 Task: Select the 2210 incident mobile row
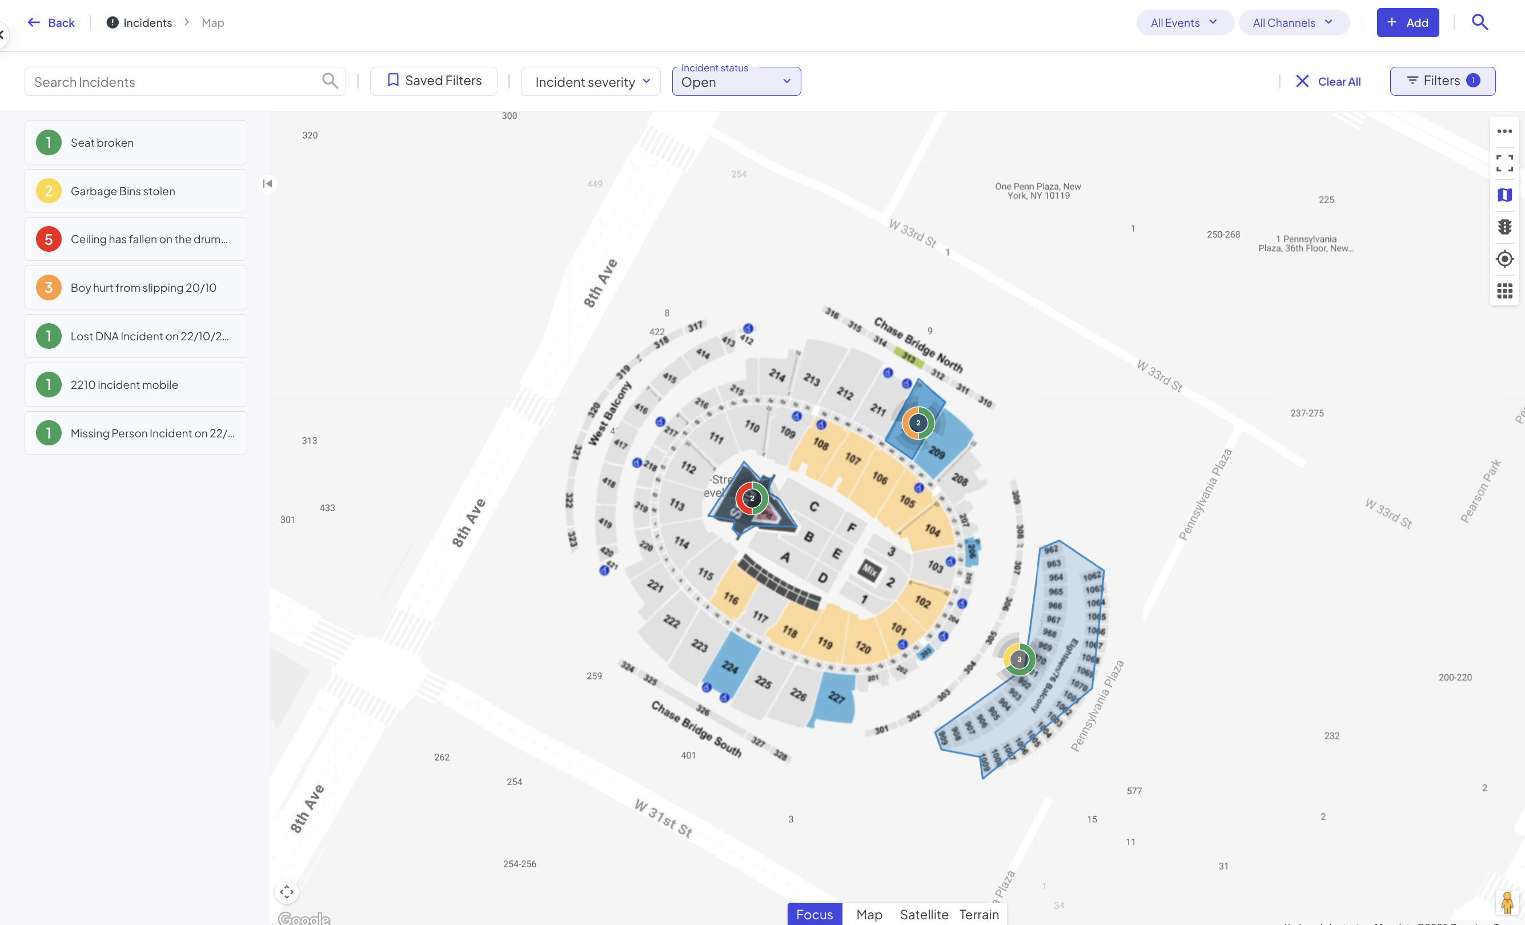tap(136, 385)
